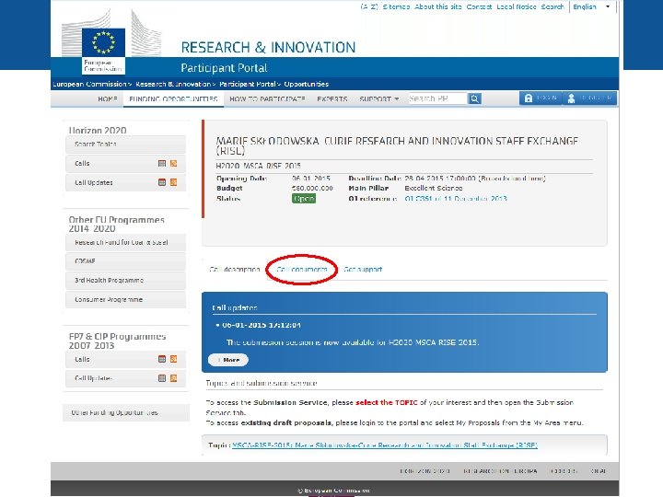Open Horizon 2020 Calls calendar icon
The height and width of the screenshot is (497, 663).
pos(162,163)
